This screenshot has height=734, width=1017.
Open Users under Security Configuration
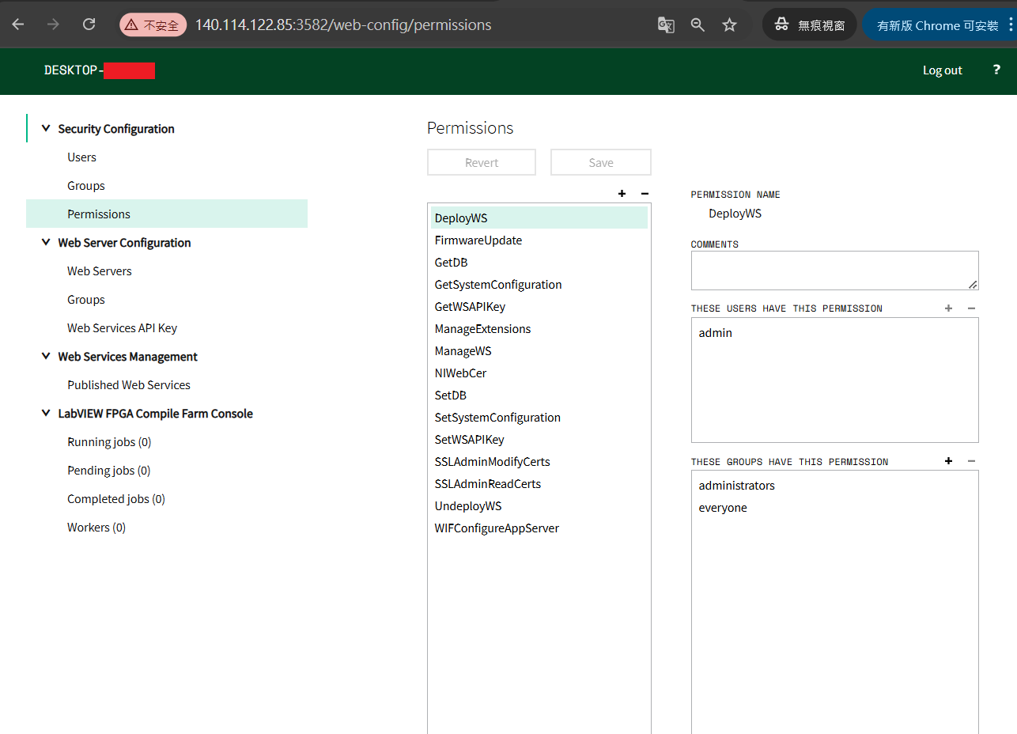[x=81, y=157]
